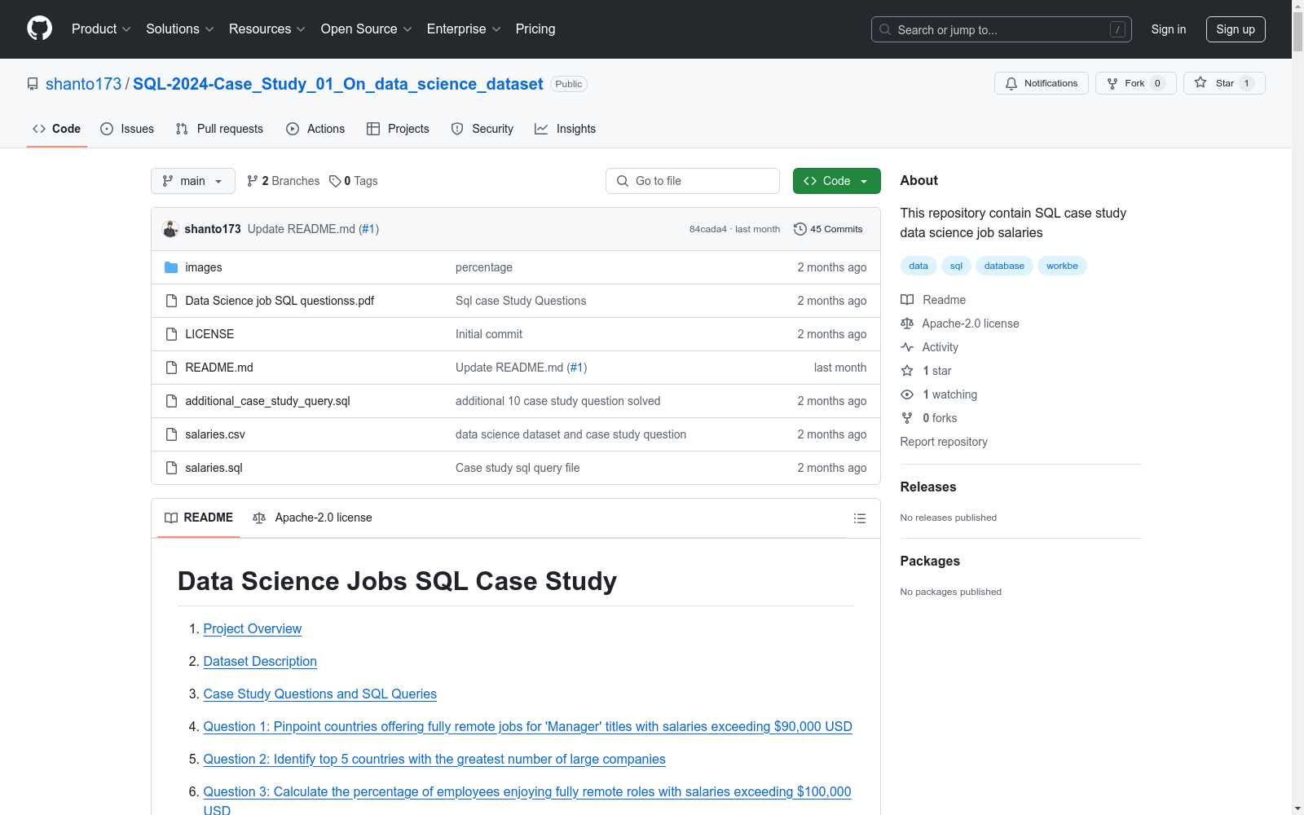
Task: Click the 'sql' topic tag
Action: coord(956,266)
